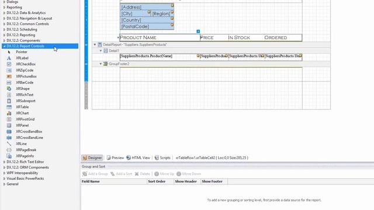Choose the XRSubreport control
Viewport: 374px width, 210px height.
tap(26, 101)
